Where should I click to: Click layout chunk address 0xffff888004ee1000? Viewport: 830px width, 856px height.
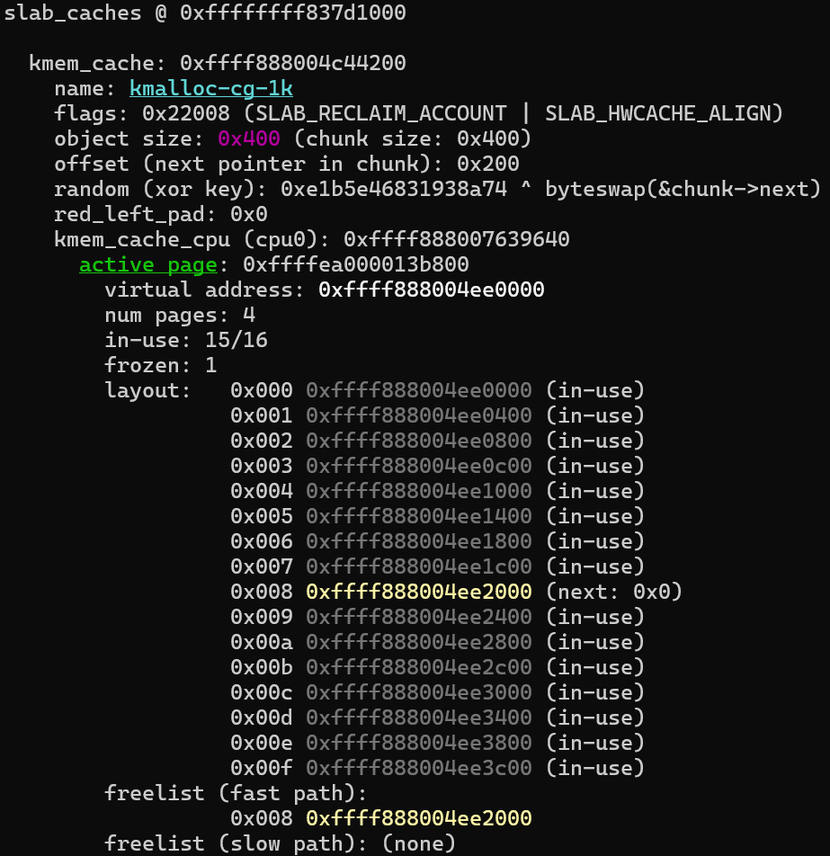(x=419, y=492)
